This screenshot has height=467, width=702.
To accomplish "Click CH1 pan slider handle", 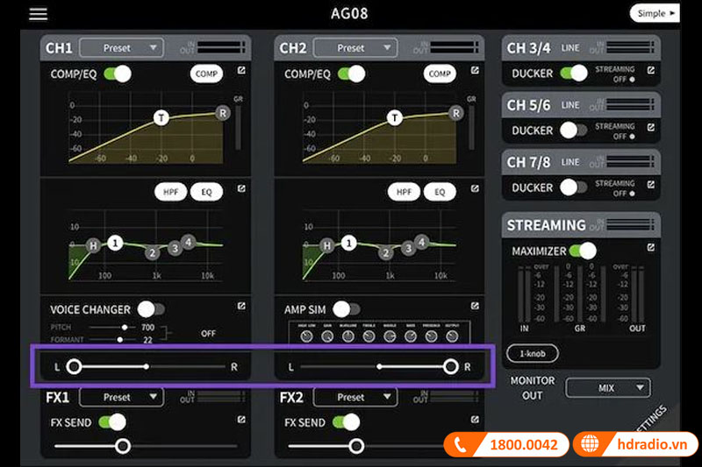I will point(74,366).
